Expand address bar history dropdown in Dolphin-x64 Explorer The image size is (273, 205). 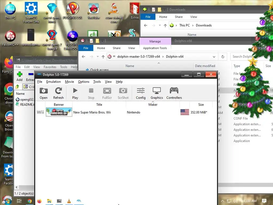click(x=214, y=57)
